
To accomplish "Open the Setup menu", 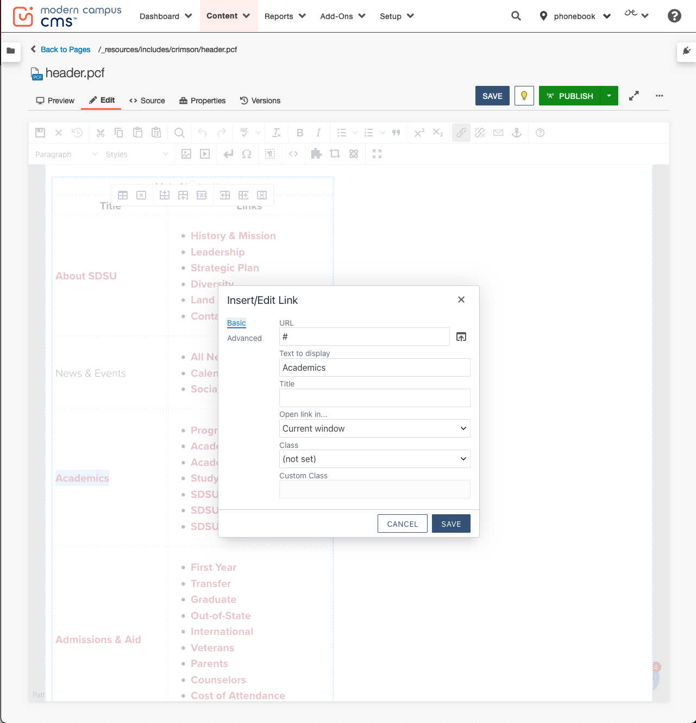I will [x=397, y=16].
